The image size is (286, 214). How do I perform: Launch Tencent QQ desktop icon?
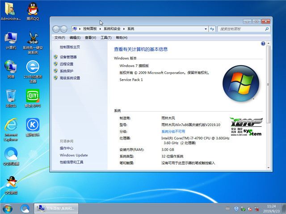click(x=33, y=11)
